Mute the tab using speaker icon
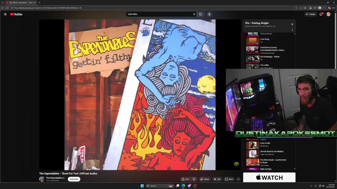 (10, 3)
